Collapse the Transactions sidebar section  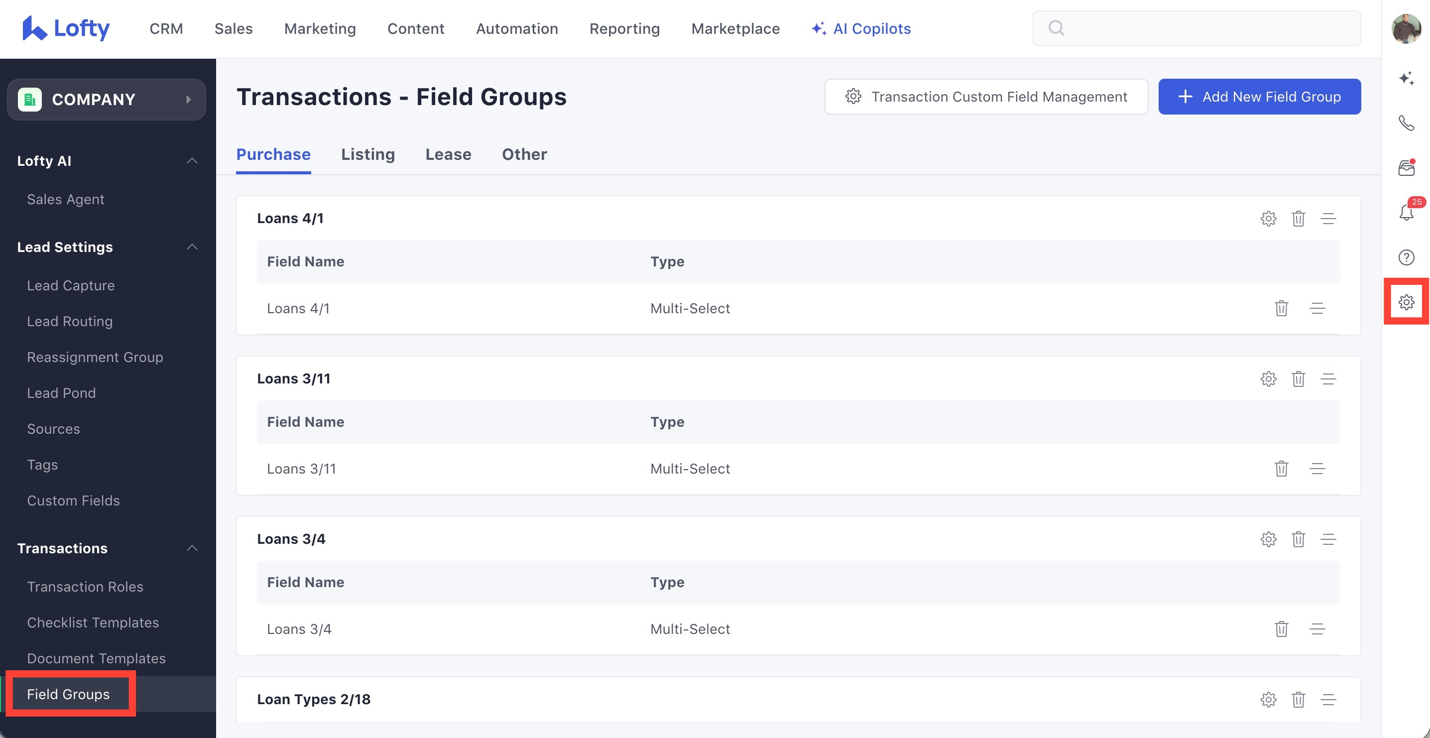(x=192, y=549)
